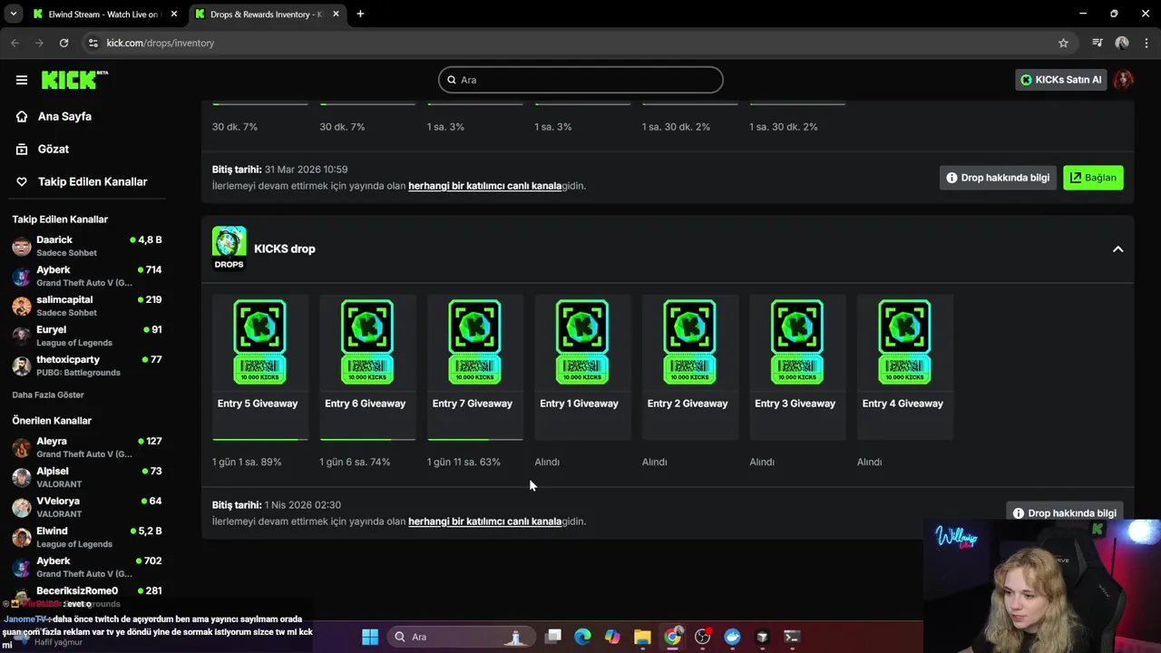Open Copilot from the taskbar
The height and width of the screenshot is (653, 1161).
613,637
